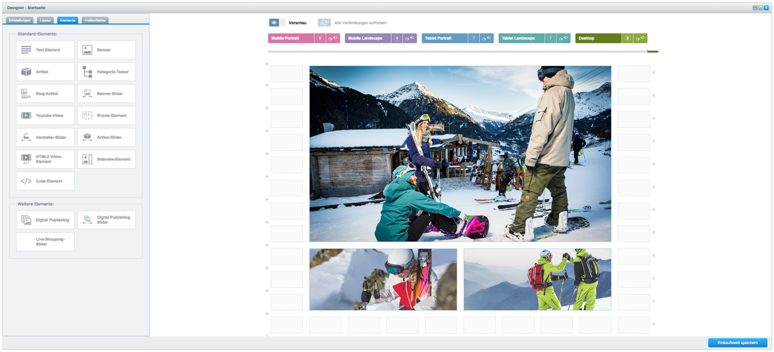Choose the Sideview-Element icon
The image size is (774, 352).
click(x=87, y=159)
